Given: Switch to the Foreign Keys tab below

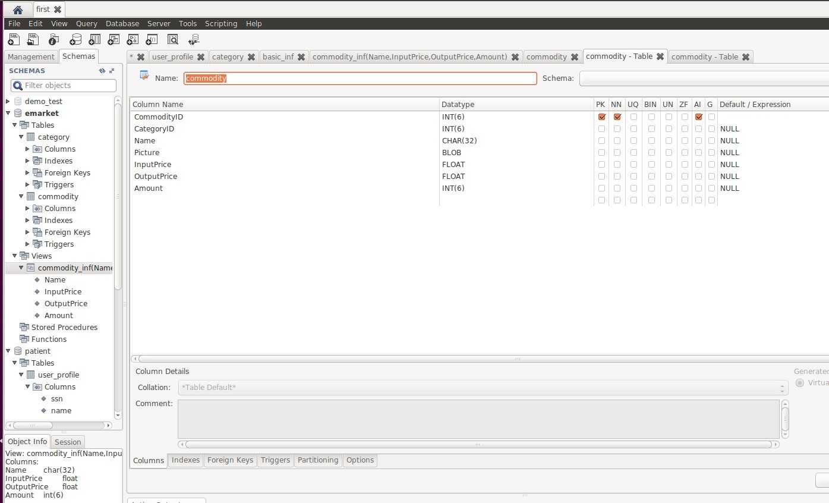Looking at the screenshot, I should [x=230, y=460].
